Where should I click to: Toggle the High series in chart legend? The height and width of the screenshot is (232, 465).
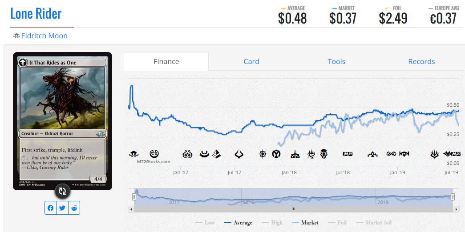272,223
